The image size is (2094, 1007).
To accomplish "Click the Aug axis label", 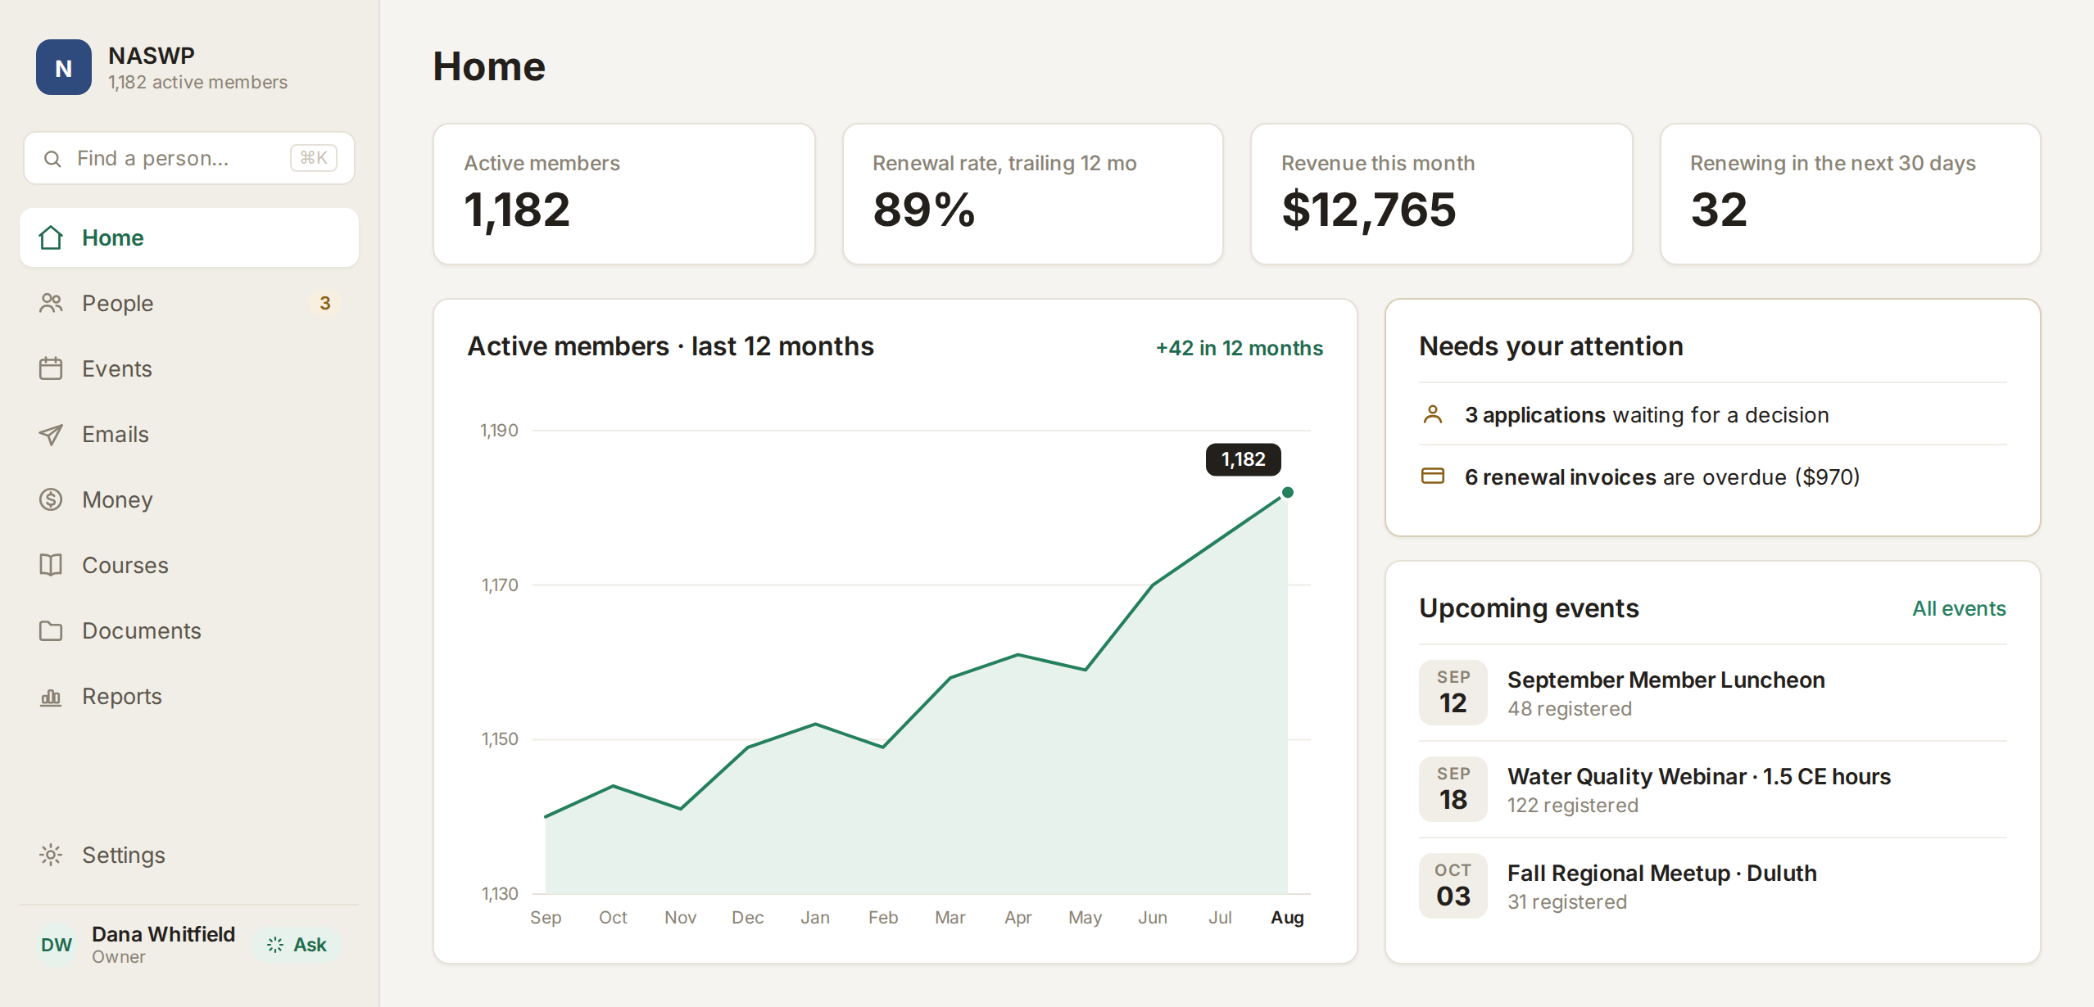I will click(x=1287, y=917).
